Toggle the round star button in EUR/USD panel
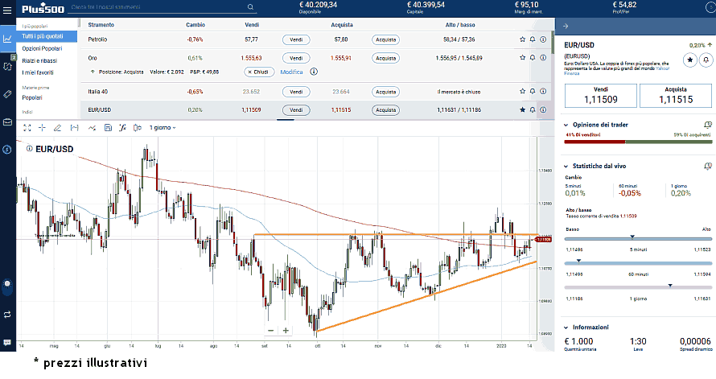 coord(689,60)
